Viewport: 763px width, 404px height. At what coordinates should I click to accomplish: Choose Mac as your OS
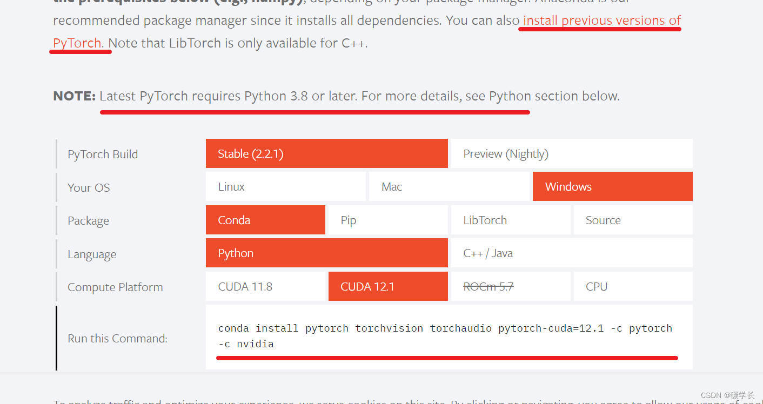point(449,186)
